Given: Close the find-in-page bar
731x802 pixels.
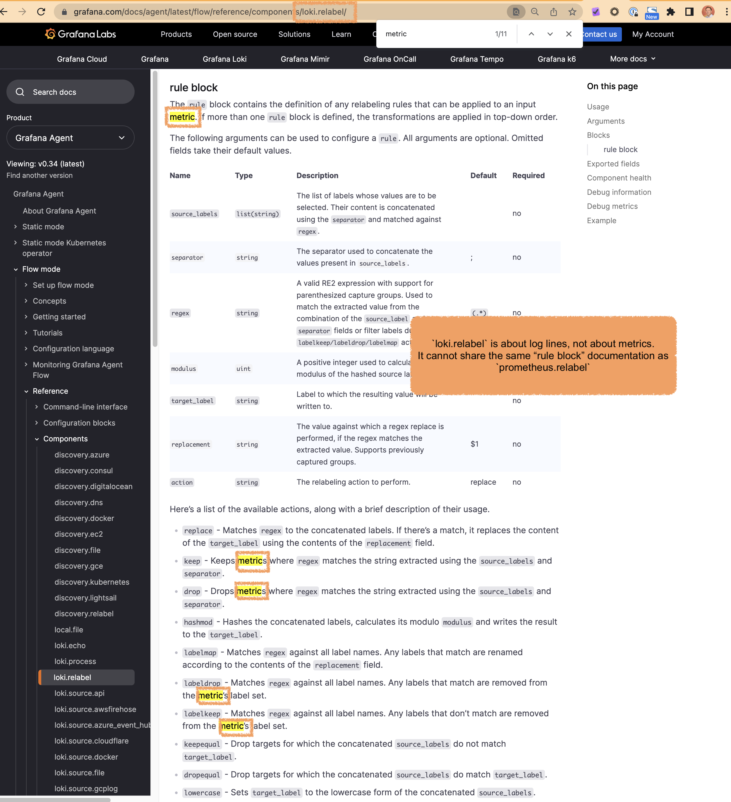Looking at the screenshot, I should (569, 34).
